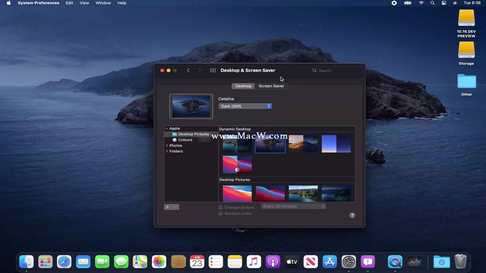Open Messages from the Dock
Viewport: 486px width, 273px height.
coord(121,262)
